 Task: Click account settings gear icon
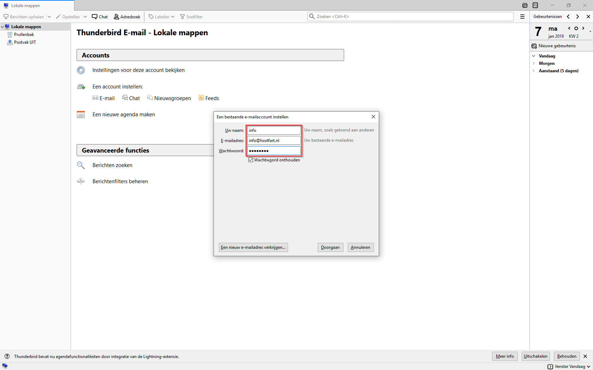pyautogui.click(x=81, y=70)
